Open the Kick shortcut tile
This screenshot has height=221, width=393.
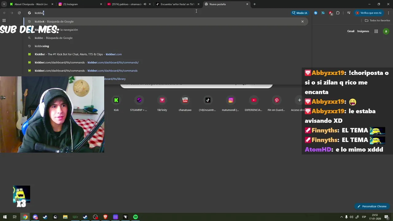[x=116, y=103]
